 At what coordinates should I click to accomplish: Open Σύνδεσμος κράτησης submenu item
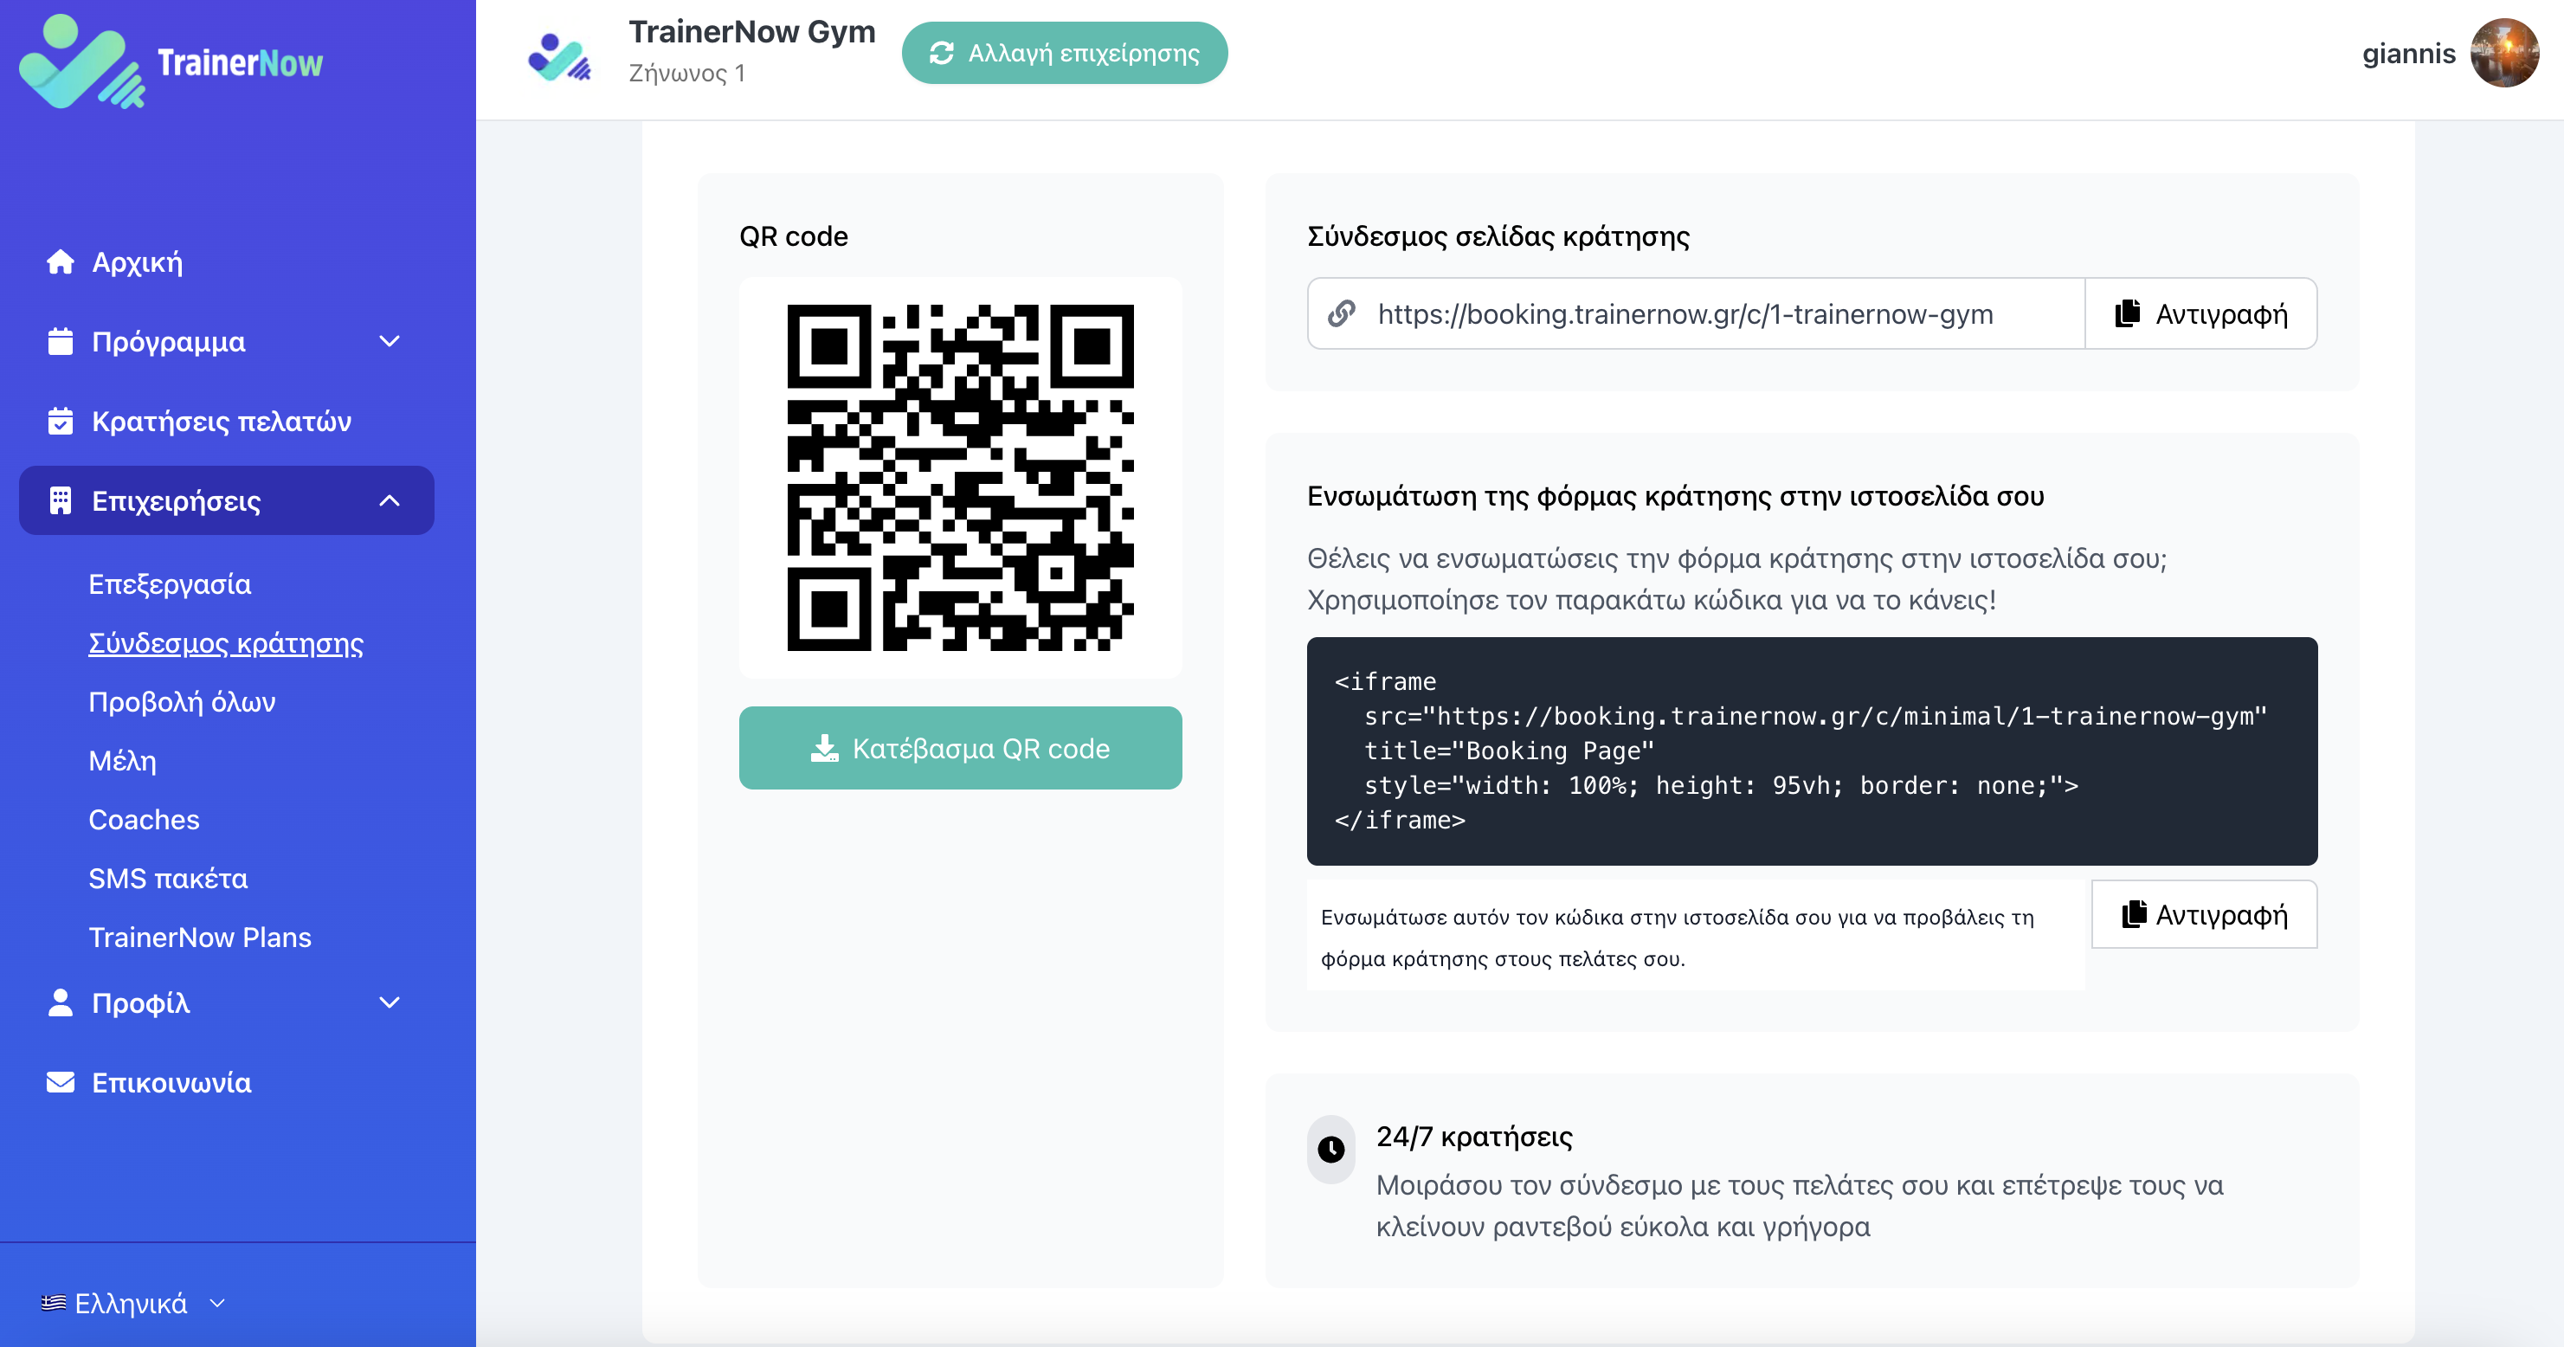click(x=226, y=643)
